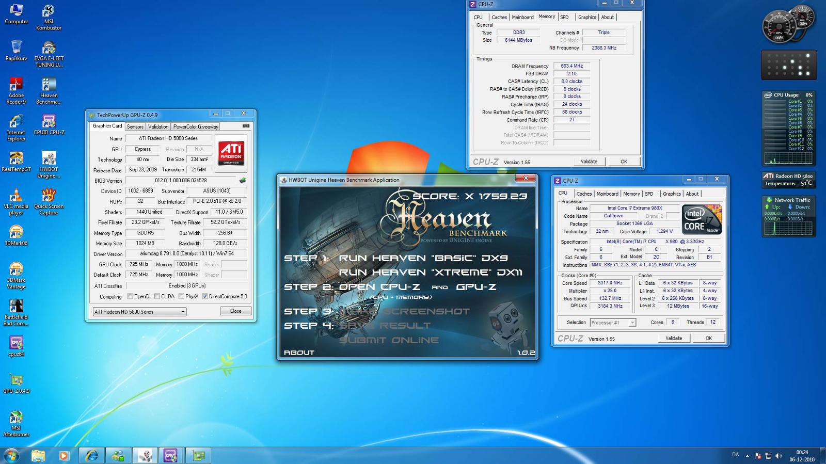
Task: Click Close button in GPU-Z
Action: coord(236,311)
